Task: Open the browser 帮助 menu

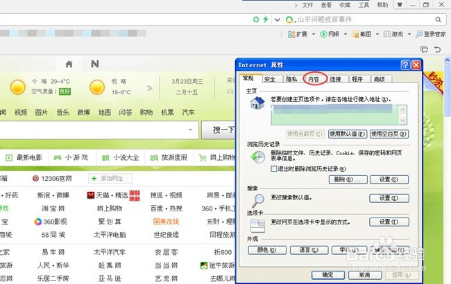Action: pyautogui.click(x=382, y=5)
